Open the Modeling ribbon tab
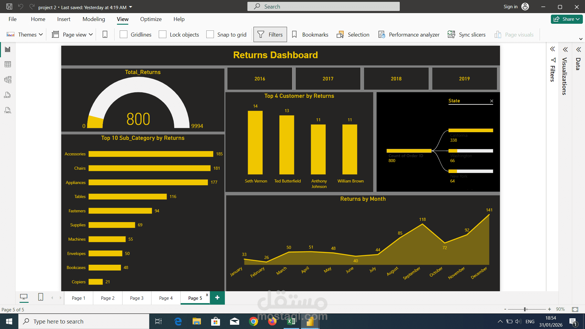Screen dimensions: 585x329 (x=94, y=19)
